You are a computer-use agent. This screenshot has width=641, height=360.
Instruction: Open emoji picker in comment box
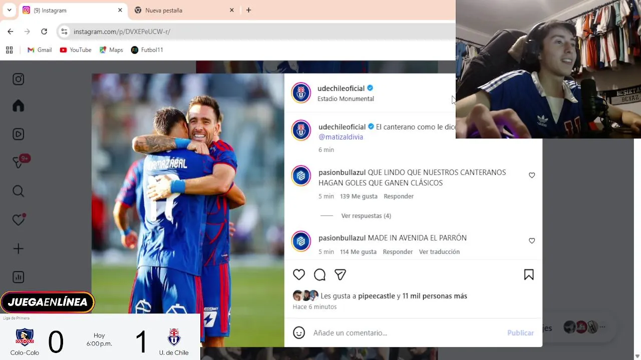pyautogui.click(x=299, y=332)
